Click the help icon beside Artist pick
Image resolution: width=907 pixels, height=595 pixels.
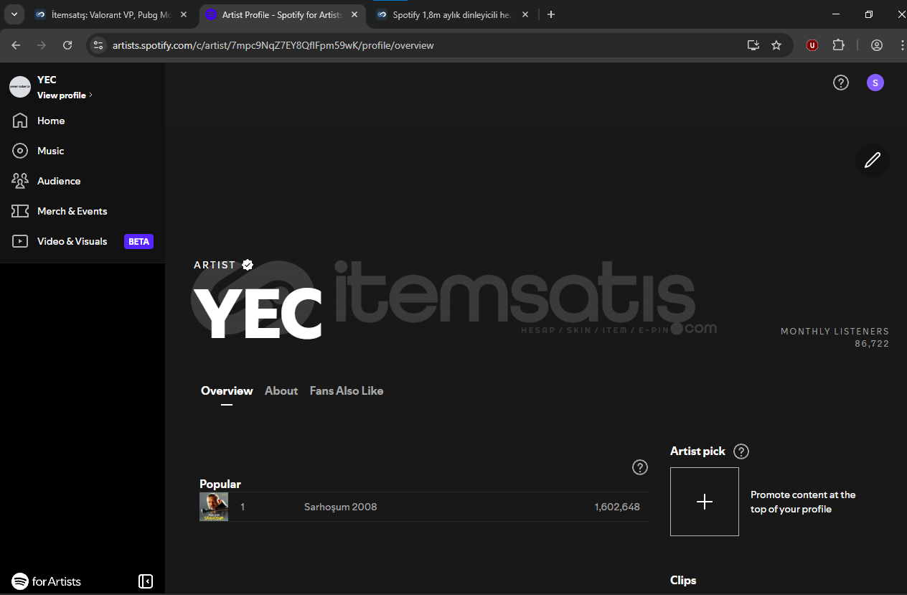tap(741, 451)
